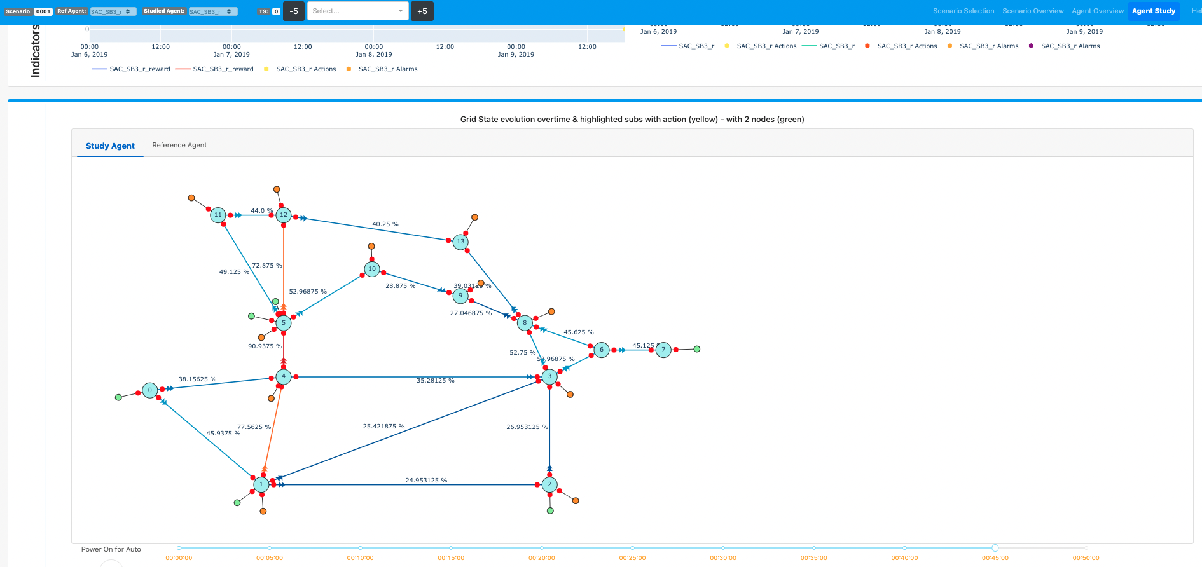This screenshot has width=1202, height=567.
Task: Select substation node 11 in the grid graph
Action: tap(218, 215)
